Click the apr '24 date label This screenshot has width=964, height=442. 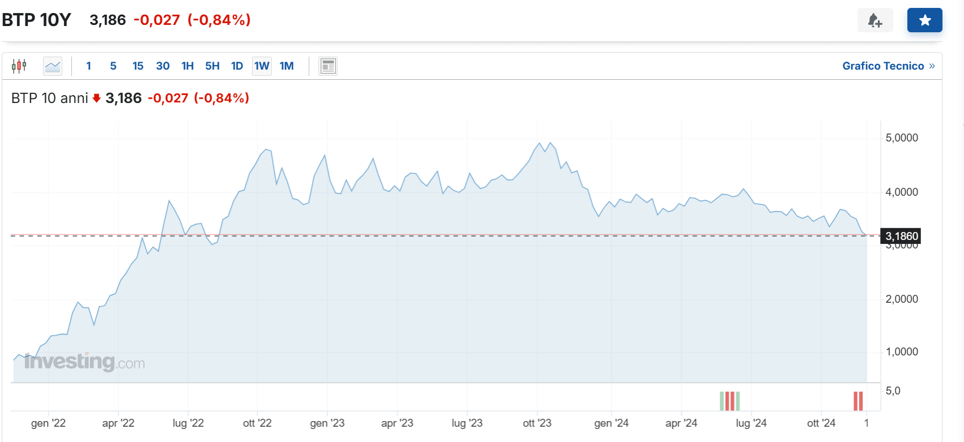[681, 423]
